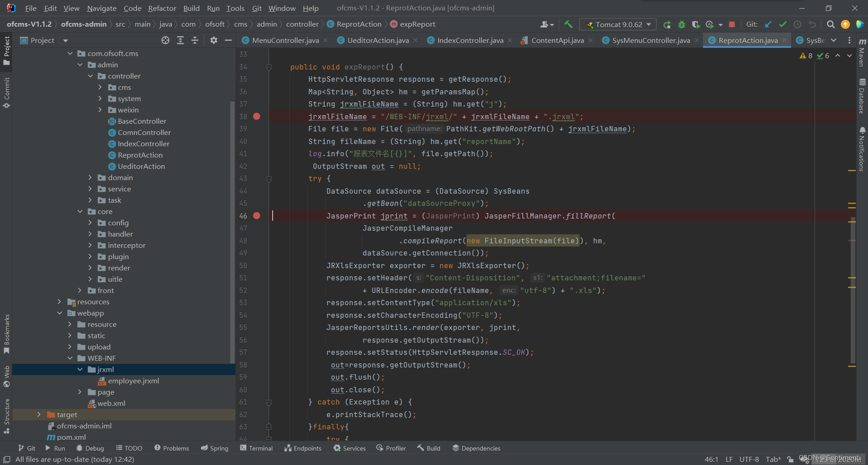
Task: Fold the catch block at line 61
Action: pyautogui.click(x=269, y=402)
